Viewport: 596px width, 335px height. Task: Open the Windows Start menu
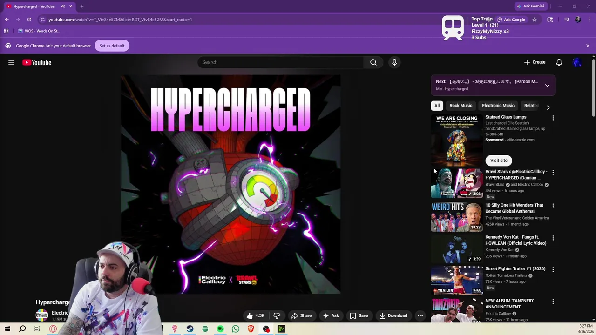7,329
